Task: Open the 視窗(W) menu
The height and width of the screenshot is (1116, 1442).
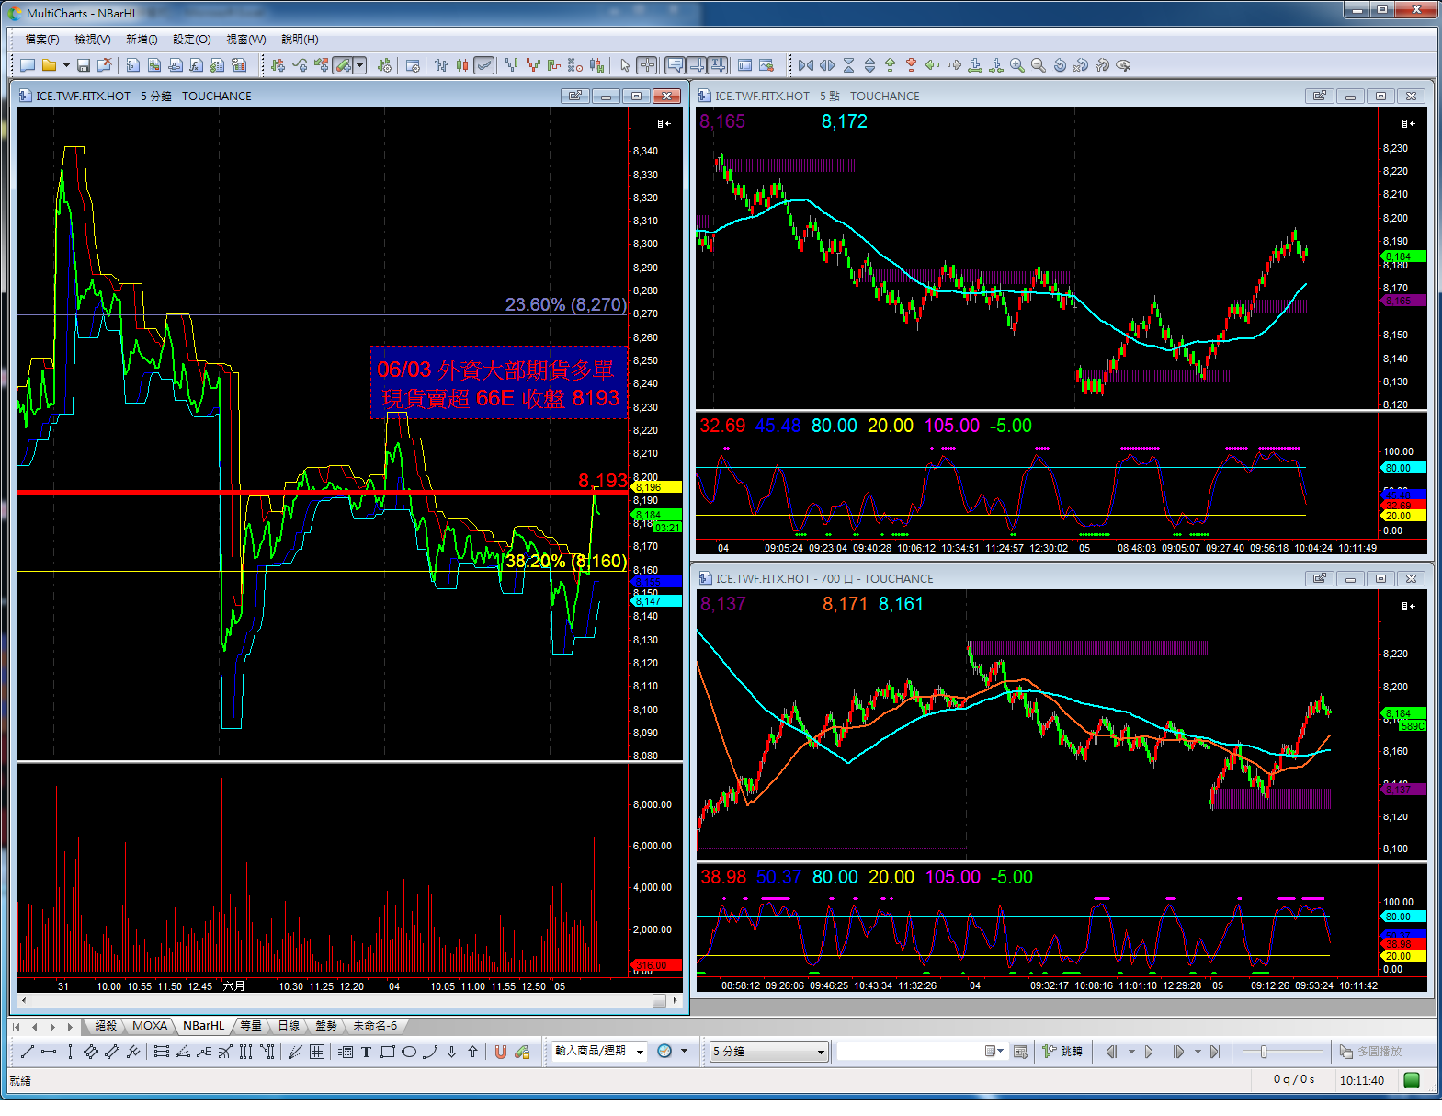Action: [x=246, y=40]
